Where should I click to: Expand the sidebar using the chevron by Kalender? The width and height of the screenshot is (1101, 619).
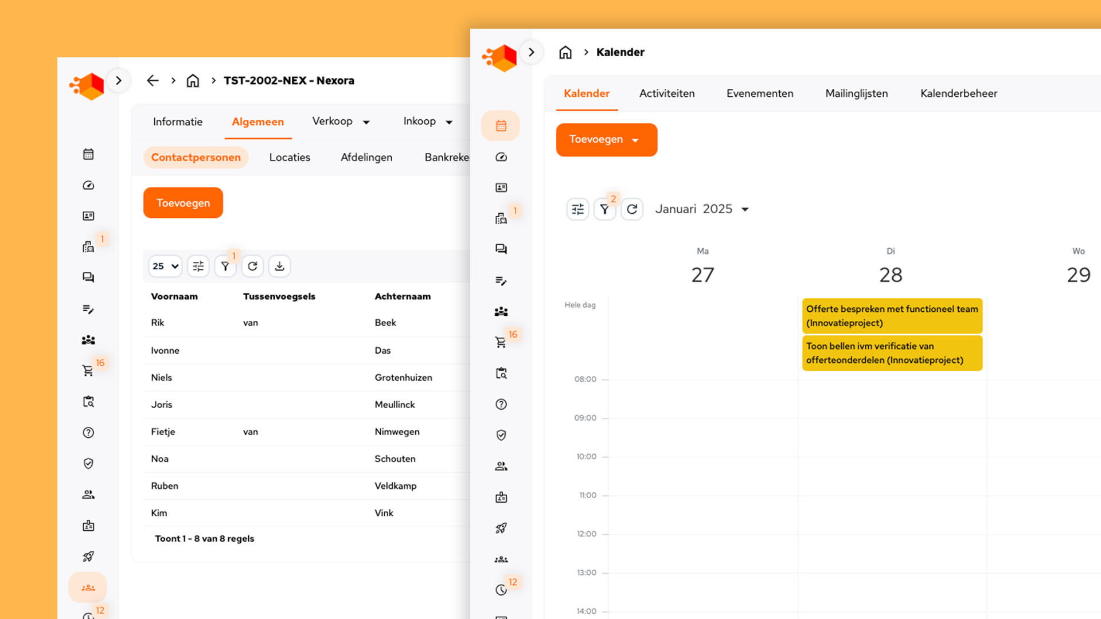pyautogui.click(x=532, y=53)
